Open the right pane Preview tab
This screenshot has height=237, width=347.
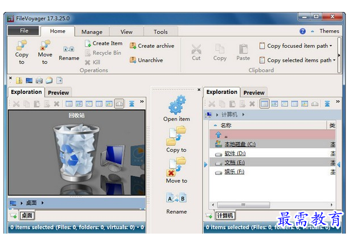tap(254, 92)
